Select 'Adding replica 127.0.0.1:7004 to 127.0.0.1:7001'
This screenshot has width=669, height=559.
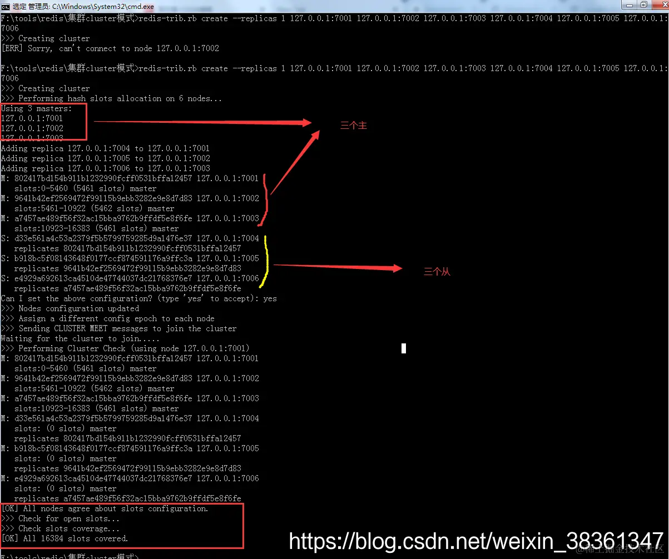pos(106,148)
